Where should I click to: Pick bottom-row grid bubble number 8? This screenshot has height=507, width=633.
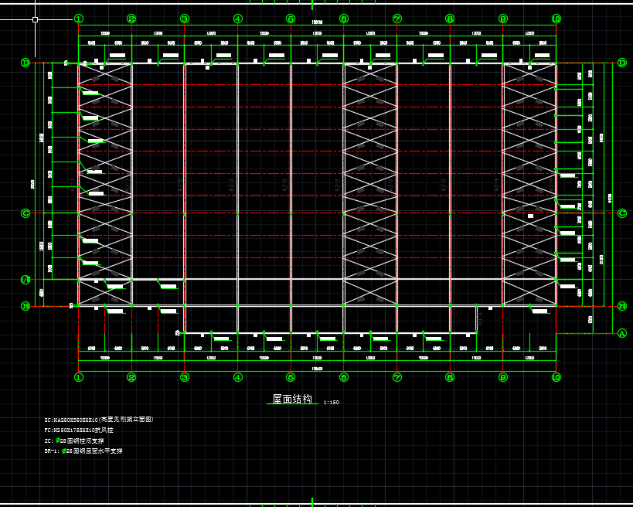pos(450,377)
